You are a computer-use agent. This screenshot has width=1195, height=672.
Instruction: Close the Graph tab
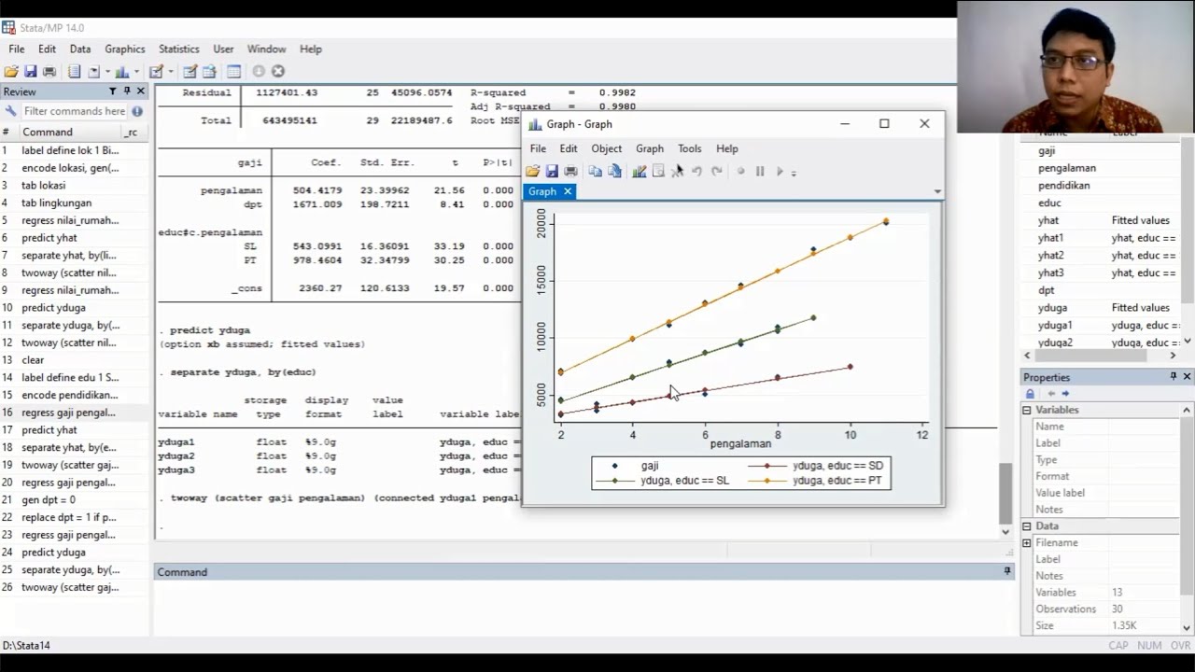(x=567, y=191)
